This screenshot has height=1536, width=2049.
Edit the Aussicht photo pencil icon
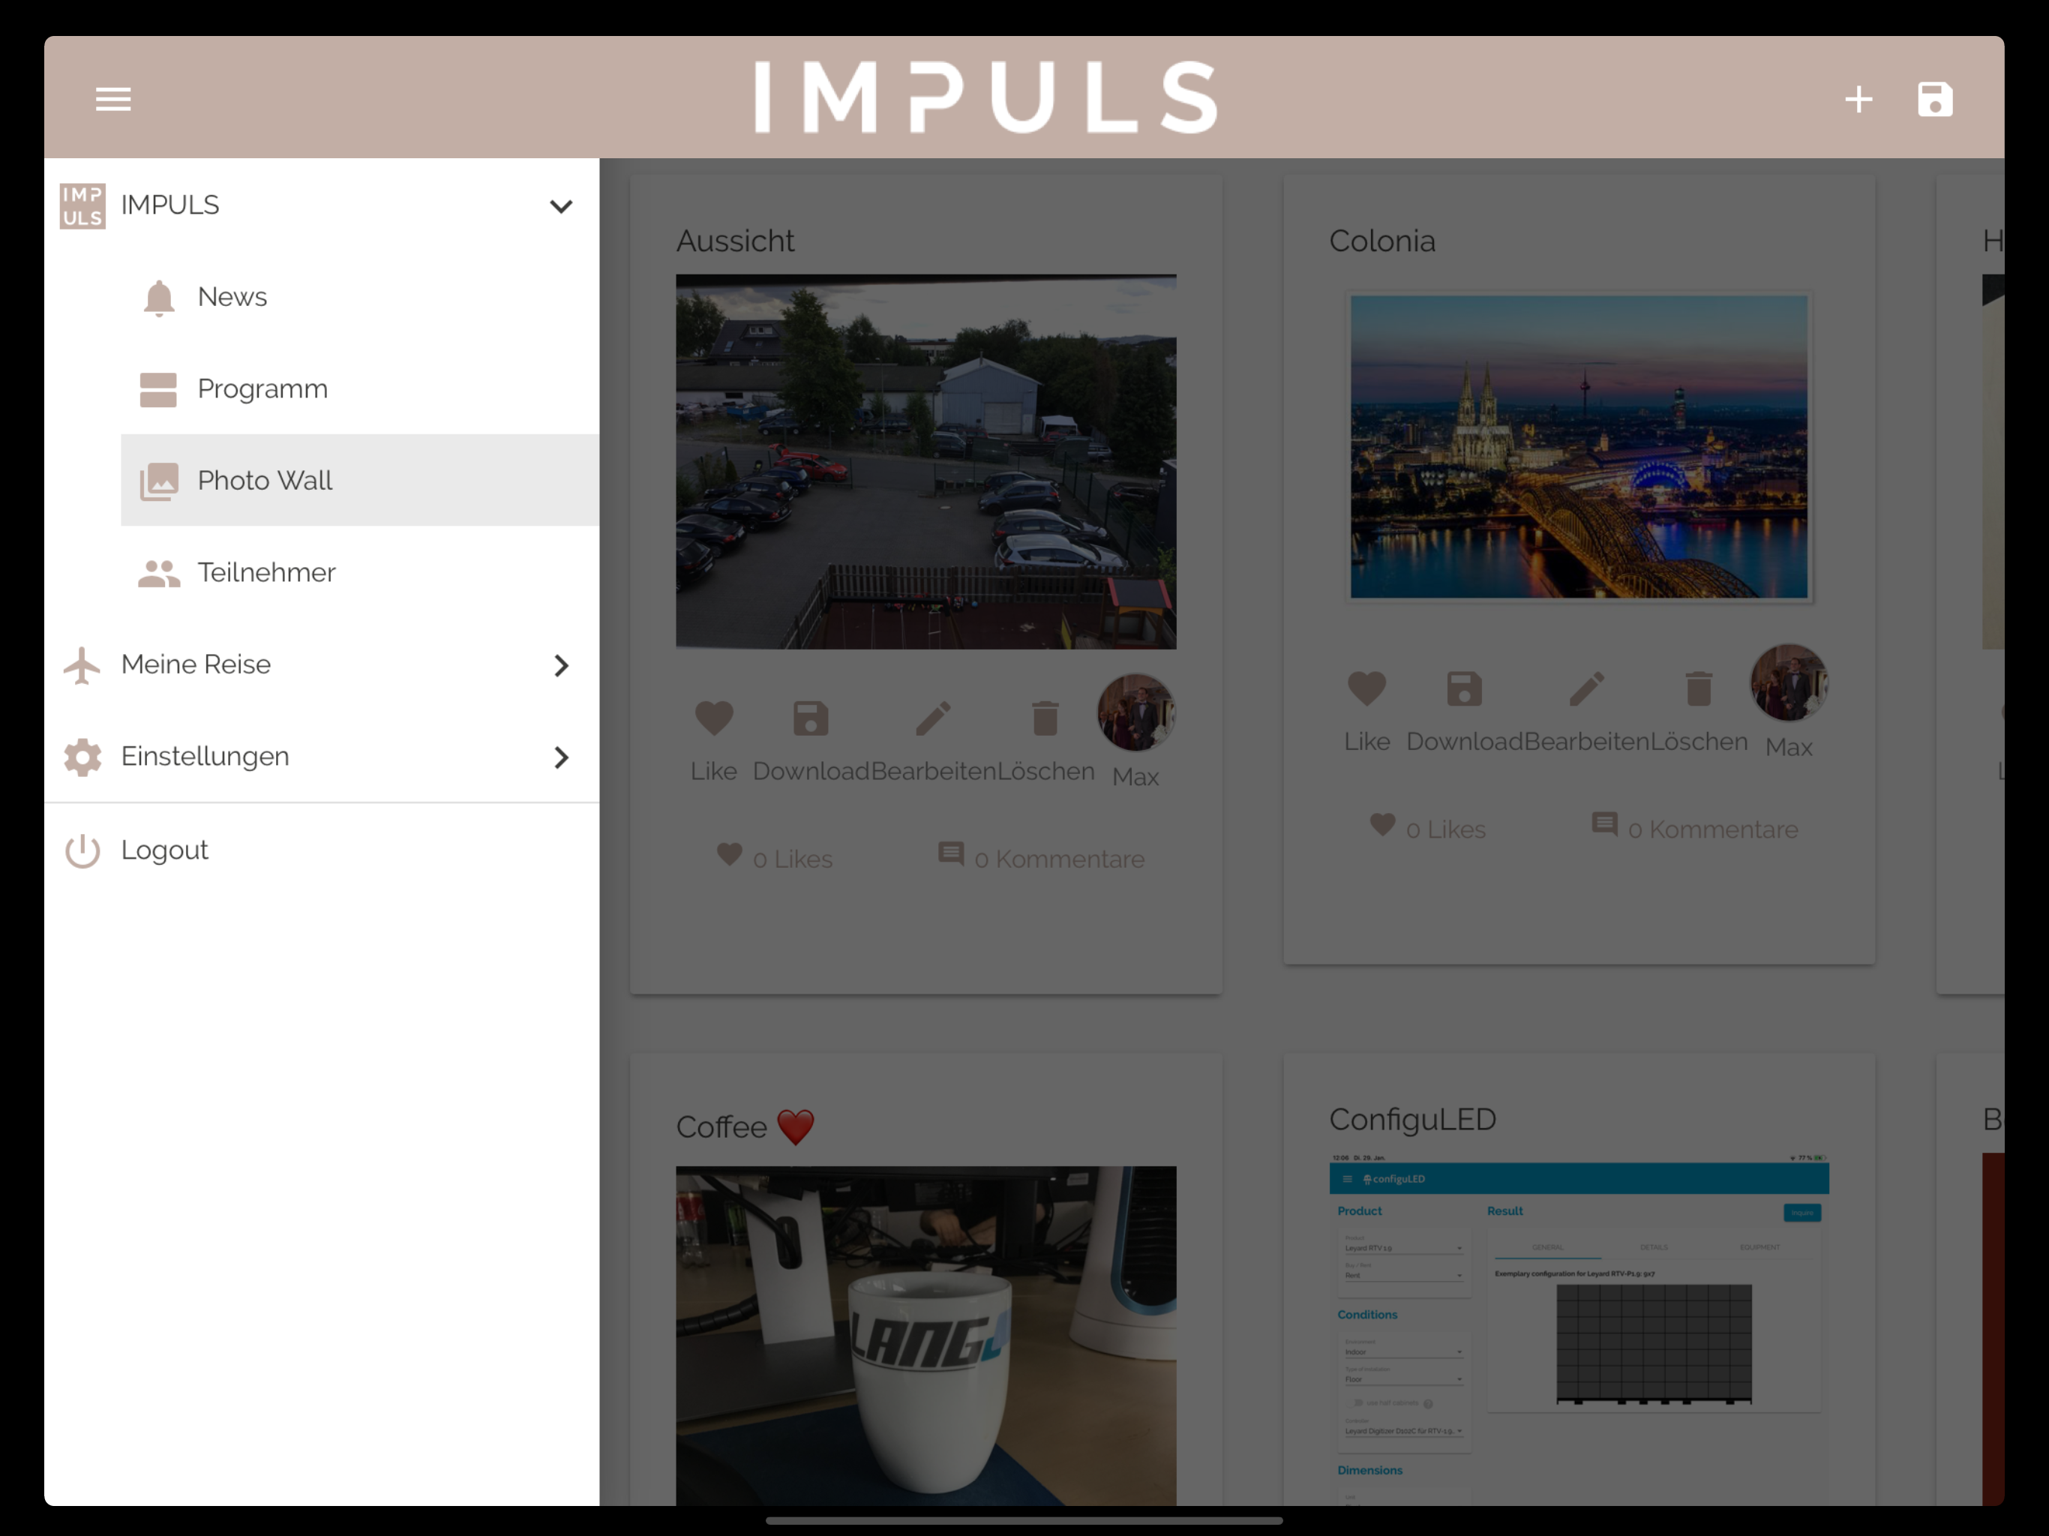point(933,718)
